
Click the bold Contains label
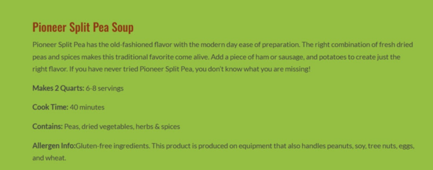click(x=48, y=127)
